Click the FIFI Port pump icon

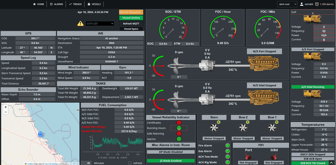coord(248,157)
